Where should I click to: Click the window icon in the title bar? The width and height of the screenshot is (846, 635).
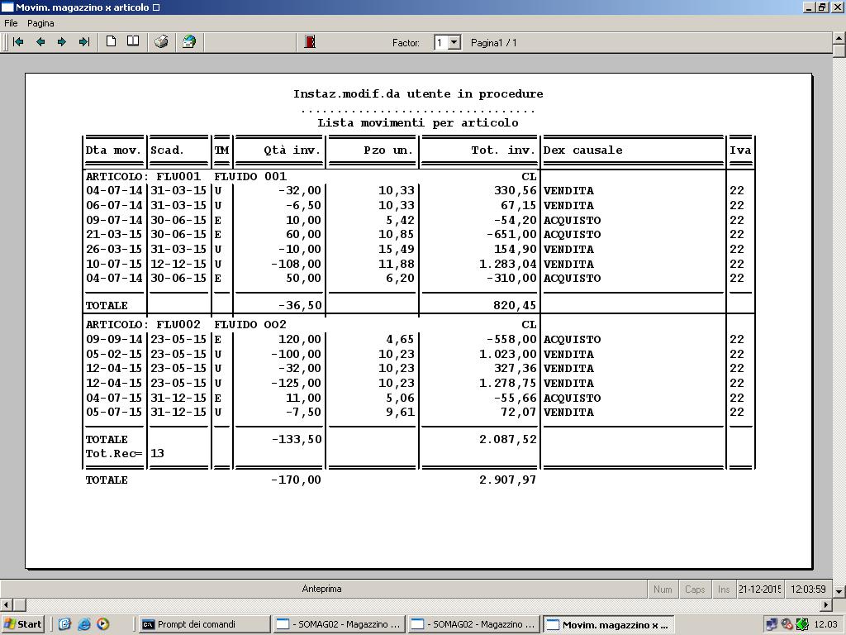pyautogui.click(x=7, y=7)
